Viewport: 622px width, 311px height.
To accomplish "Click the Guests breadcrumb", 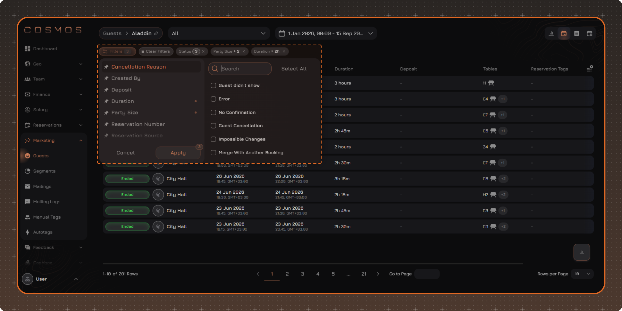I will (x=112, y=33).
